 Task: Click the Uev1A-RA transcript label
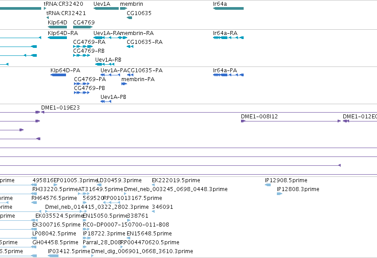[x=106, y=33]
